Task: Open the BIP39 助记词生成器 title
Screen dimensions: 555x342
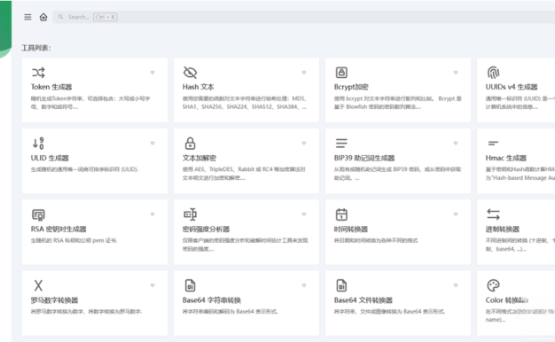Action: [x=364, y=158]
